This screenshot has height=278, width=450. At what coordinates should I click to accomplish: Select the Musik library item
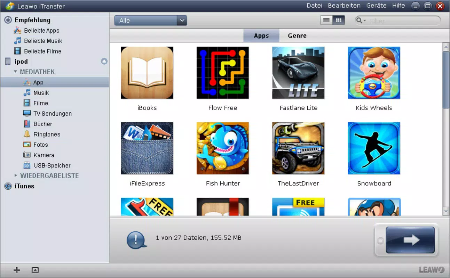pyautogui.click(x=41, y=93)
